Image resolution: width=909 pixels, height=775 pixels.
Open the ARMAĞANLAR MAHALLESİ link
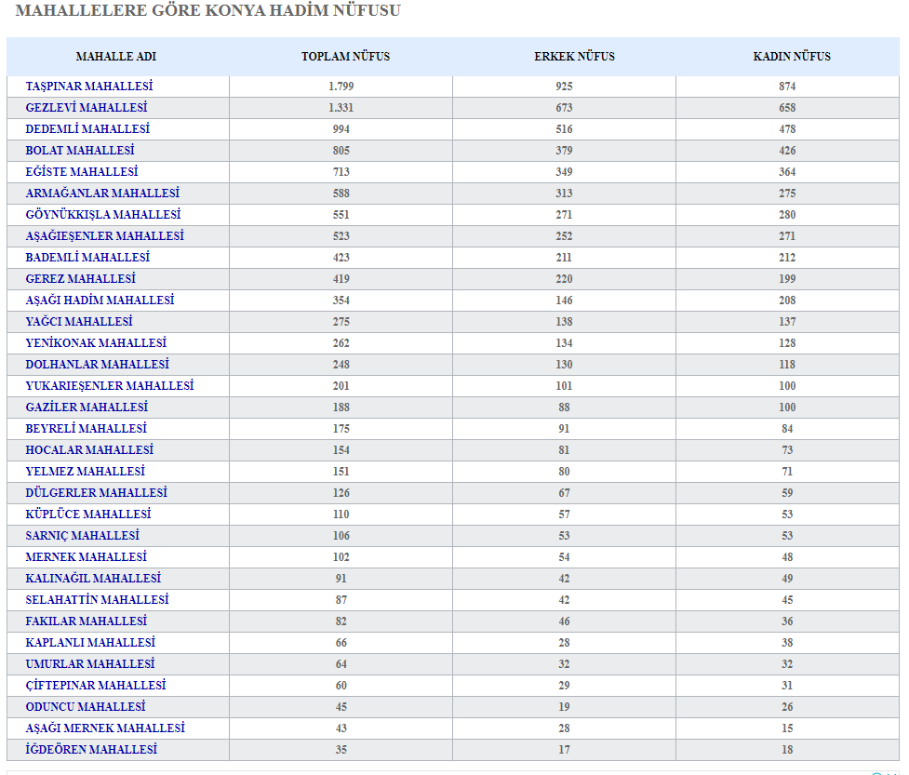click(x=102, y=194)
